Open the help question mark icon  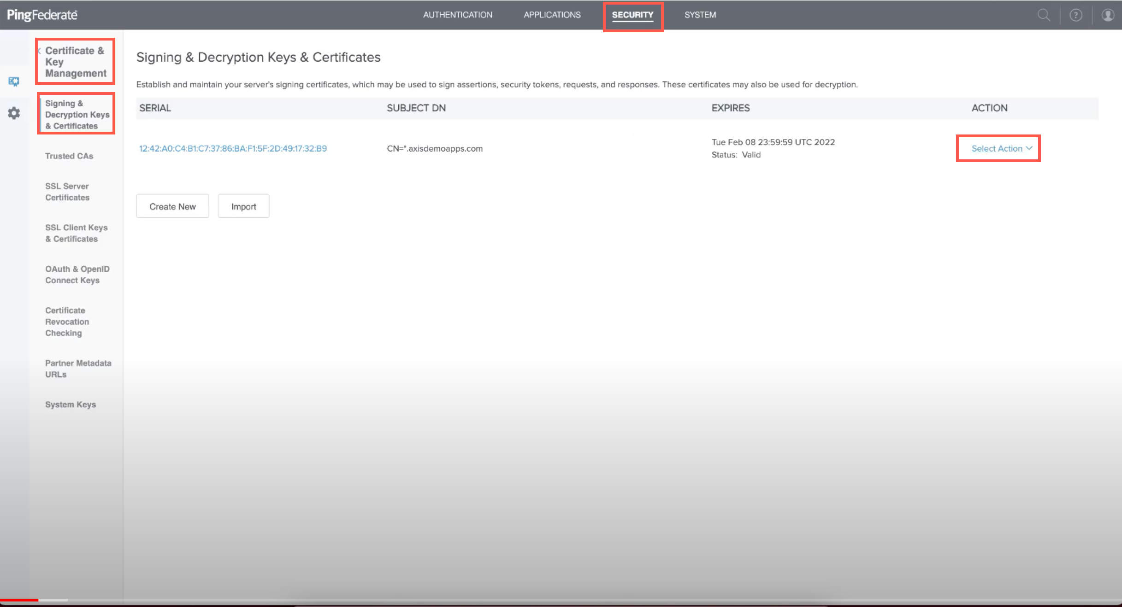tap(1075, 15)
